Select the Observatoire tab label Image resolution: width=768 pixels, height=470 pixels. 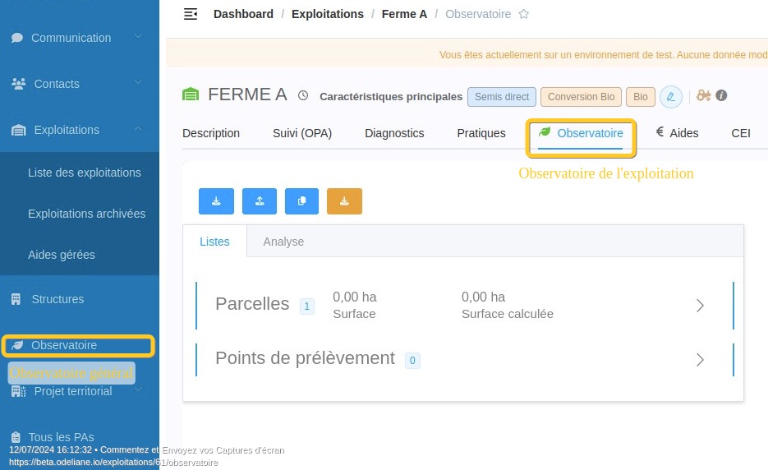[x=590, y=133]
